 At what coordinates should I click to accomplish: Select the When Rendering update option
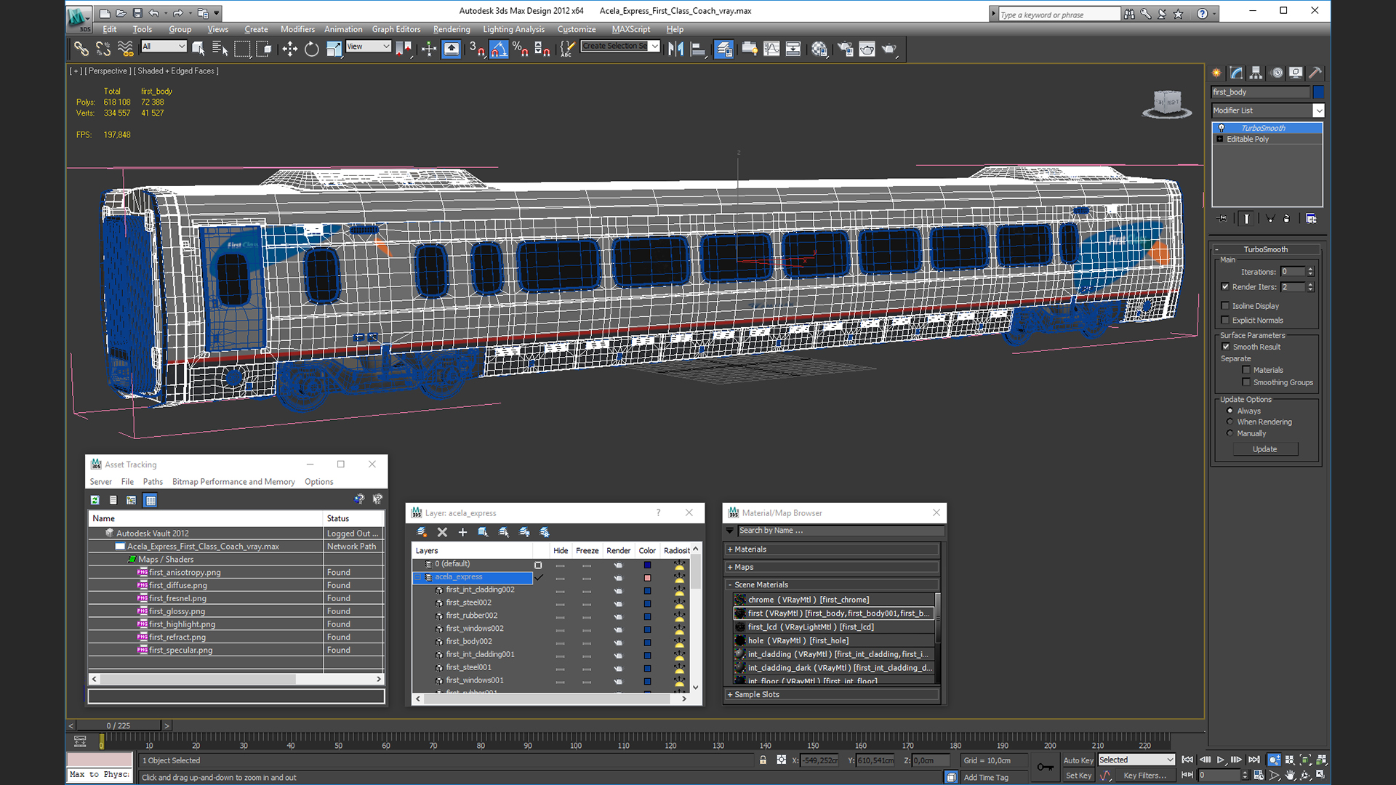coord(1230,422)
